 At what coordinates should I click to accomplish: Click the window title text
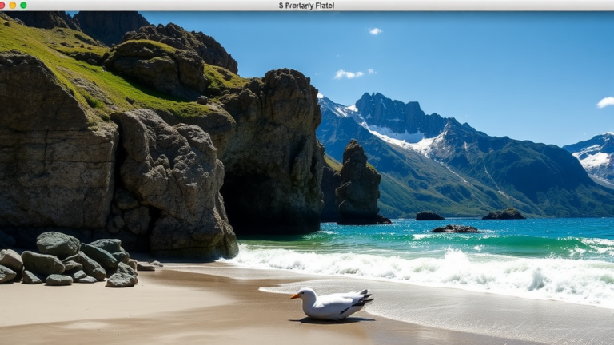[x=306, y=6]
